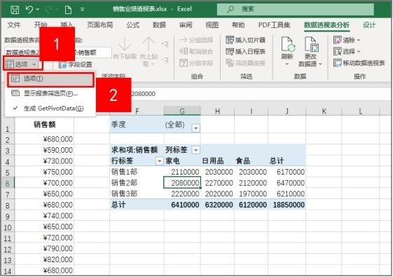Choose 显示报表筛选页(P)... menu item
393x277 pixels.
pyautogui.click(x=50, y=93)
